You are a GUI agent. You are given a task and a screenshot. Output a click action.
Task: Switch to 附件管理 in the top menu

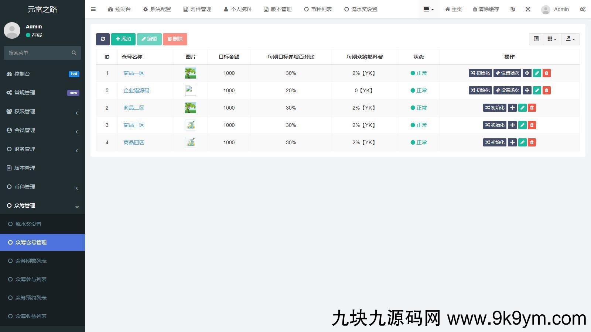(197, 9)
